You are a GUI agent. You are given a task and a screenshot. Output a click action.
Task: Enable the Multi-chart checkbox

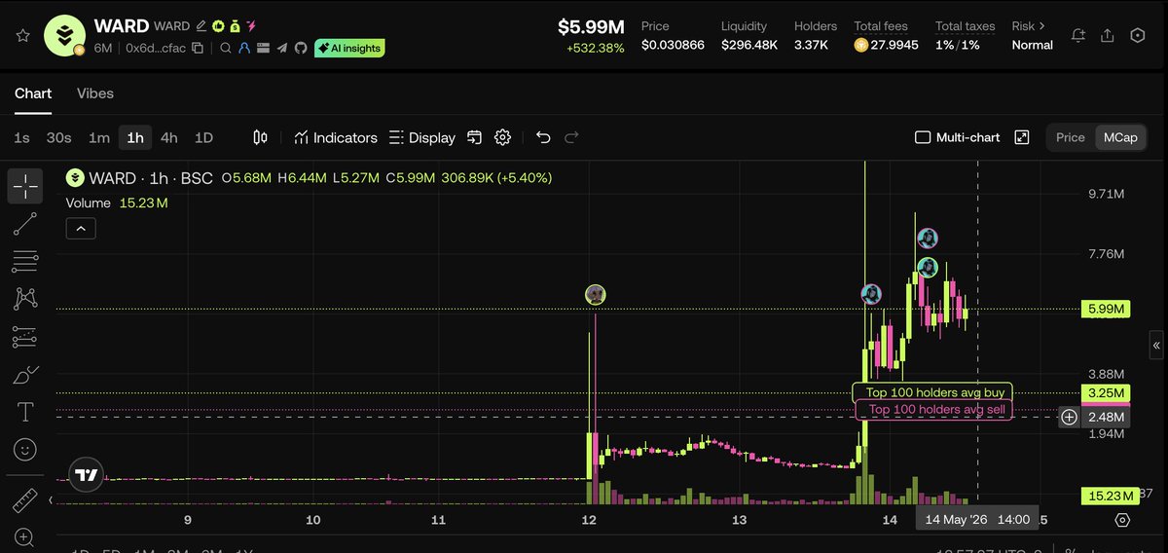924,137
